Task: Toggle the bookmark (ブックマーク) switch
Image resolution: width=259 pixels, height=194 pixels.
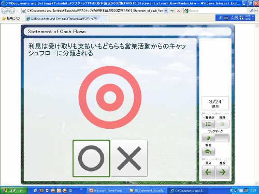Action: point(215,138)
